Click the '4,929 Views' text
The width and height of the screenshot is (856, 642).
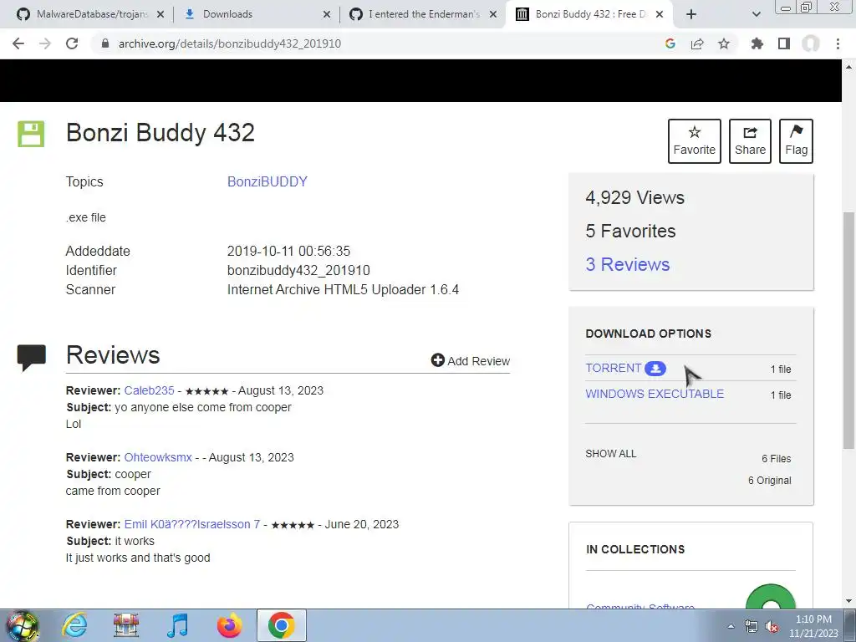coord(635,197)
